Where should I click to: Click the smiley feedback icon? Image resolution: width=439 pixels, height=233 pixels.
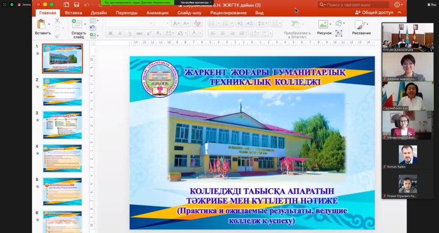tap(397, 5)
